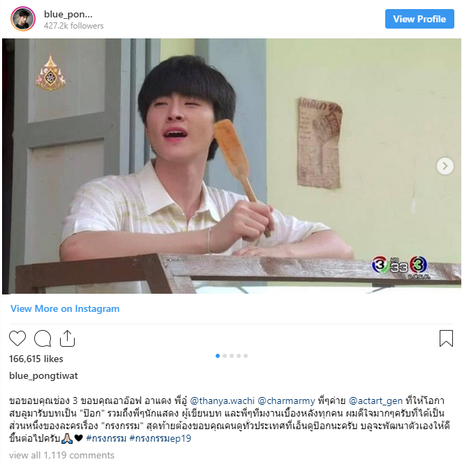This screenshot has width=462, height=464.
Task: Open blue_pongtiwat username in caption
Action: click(43, 376)
